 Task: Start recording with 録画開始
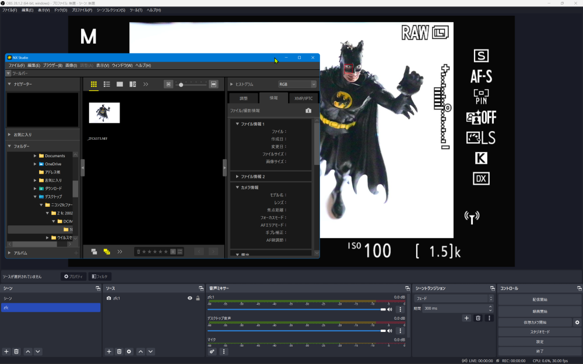coord(539,311)
